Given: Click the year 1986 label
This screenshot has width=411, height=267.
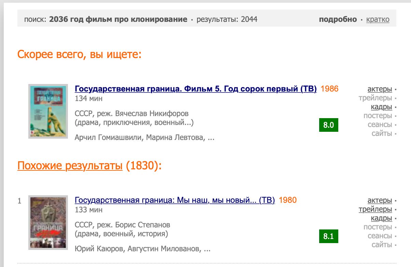Looking at the screenshot, I should coord(329,89).
